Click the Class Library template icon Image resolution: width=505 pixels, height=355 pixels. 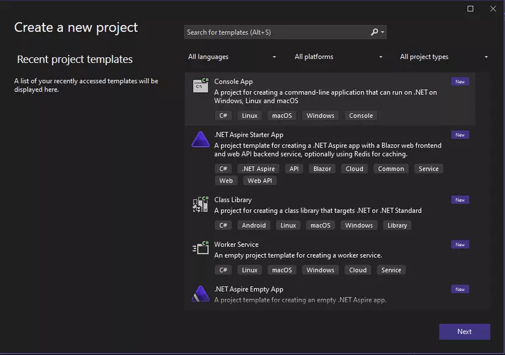[x=200, y=205]
